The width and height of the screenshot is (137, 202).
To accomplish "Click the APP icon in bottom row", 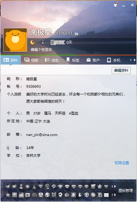I will coord(21,195).
